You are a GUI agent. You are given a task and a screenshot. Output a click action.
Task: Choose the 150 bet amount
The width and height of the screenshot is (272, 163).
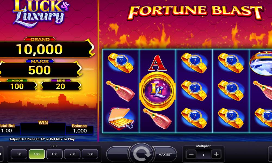[54, 154]
